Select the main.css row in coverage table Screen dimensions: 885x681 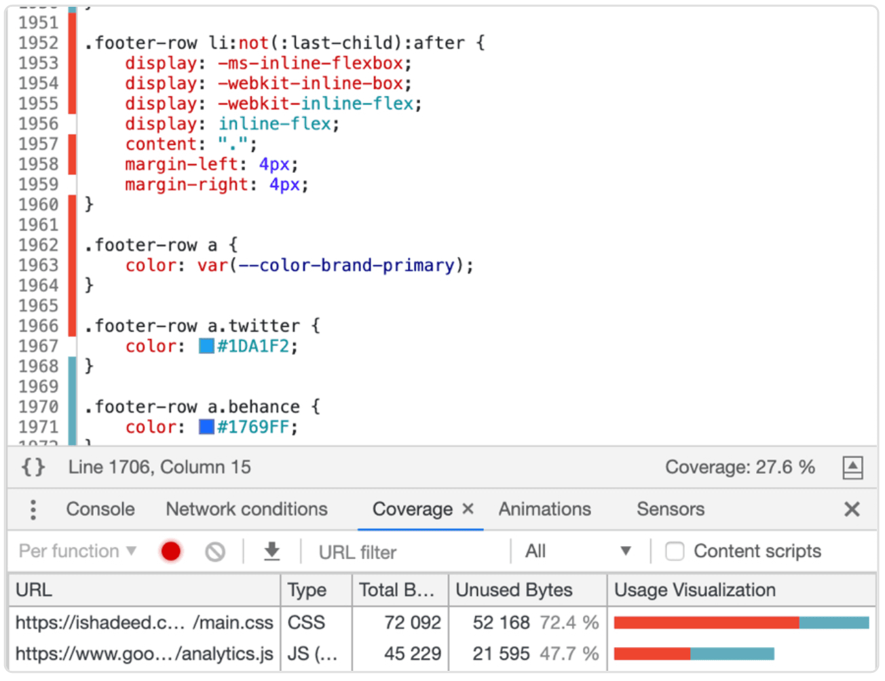pyautogui.click(x=144, y=622)
